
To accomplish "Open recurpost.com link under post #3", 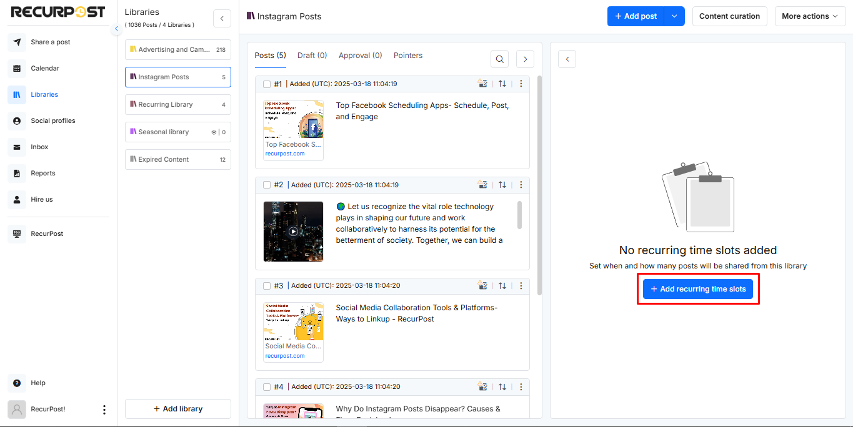I will coord(285,356).
